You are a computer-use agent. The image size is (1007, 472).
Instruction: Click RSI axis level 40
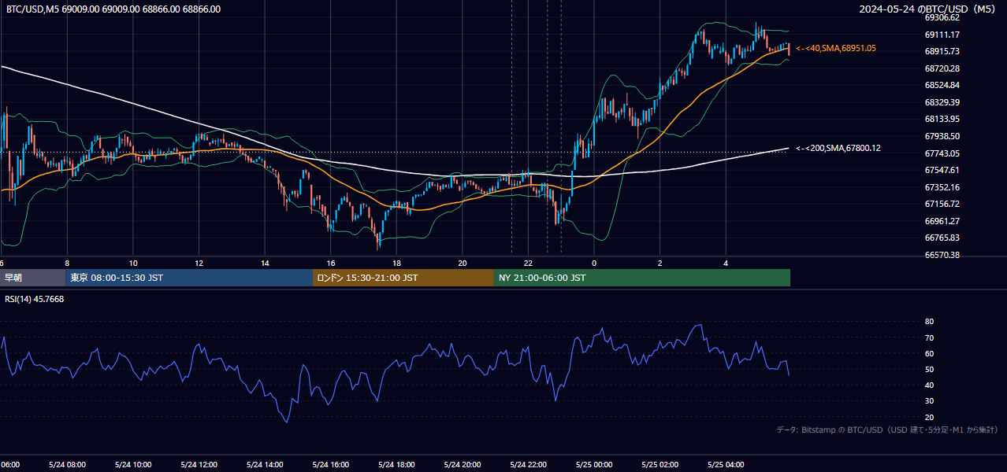point(929,385)
